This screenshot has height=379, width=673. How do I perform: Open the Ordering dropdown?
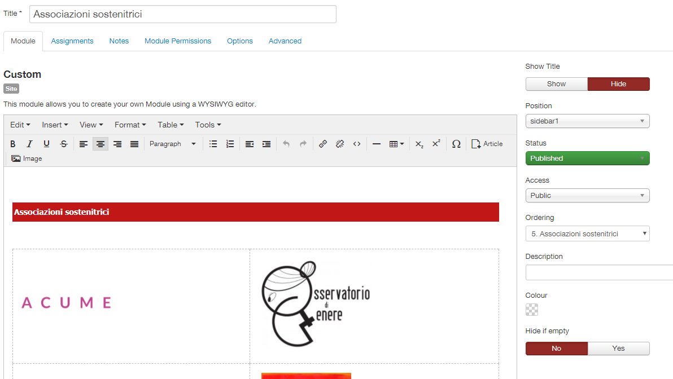587,233
